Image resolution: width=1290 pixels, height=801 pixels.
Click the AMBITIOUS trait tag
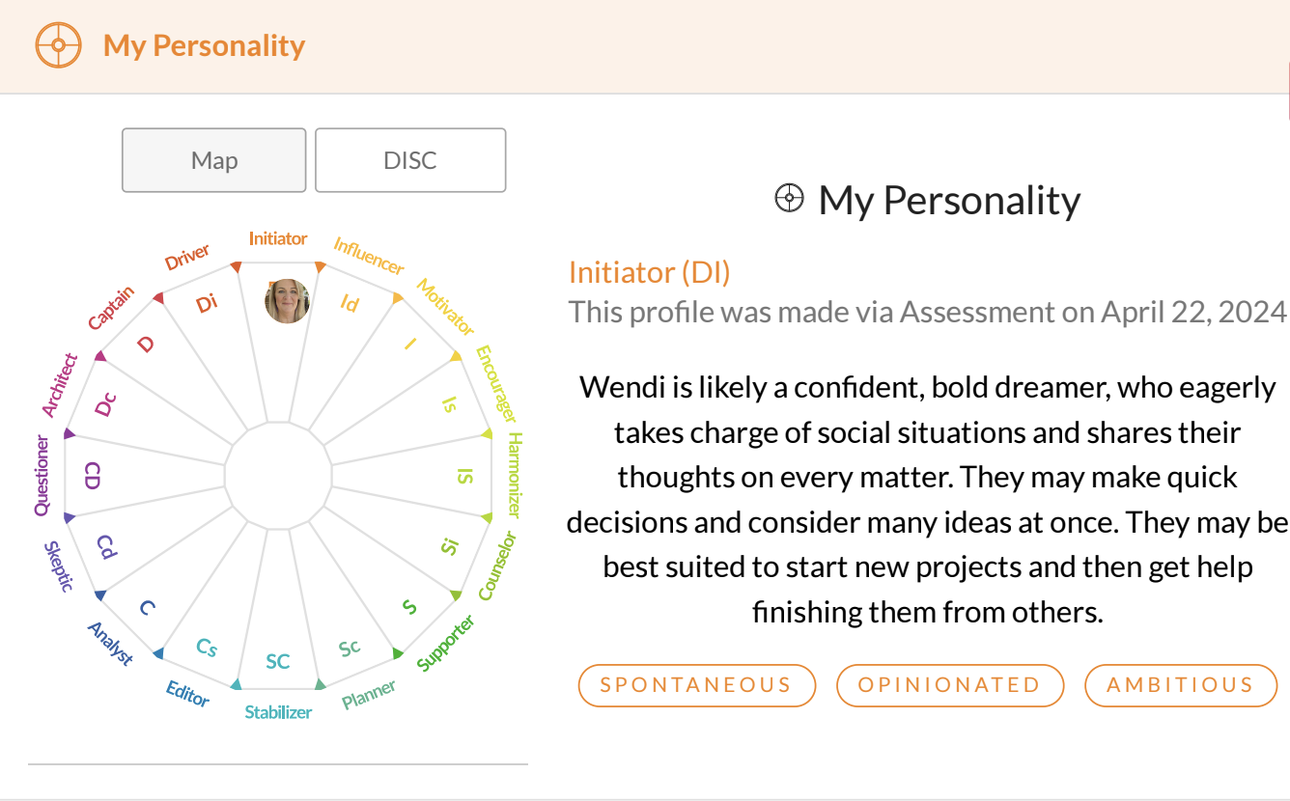(1180, 685)
